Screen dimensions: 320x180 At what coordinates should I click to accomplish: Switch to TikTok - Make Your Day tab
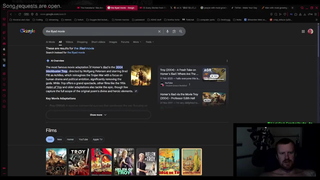(x=244, y=8)
